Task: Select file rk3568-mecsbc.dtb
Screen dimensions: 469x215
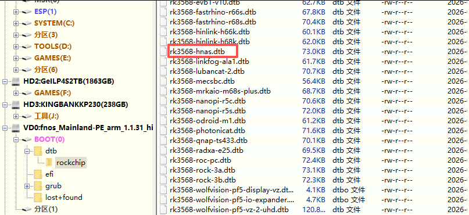Action: click(202, 81)
